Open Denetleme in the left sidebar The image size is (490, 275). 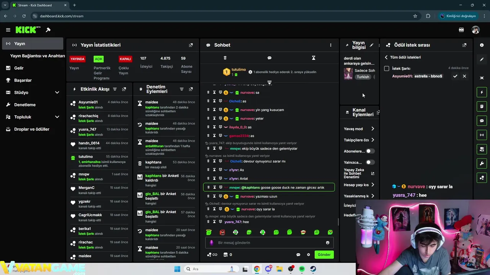pyautogui.click(x=33, y=105)
